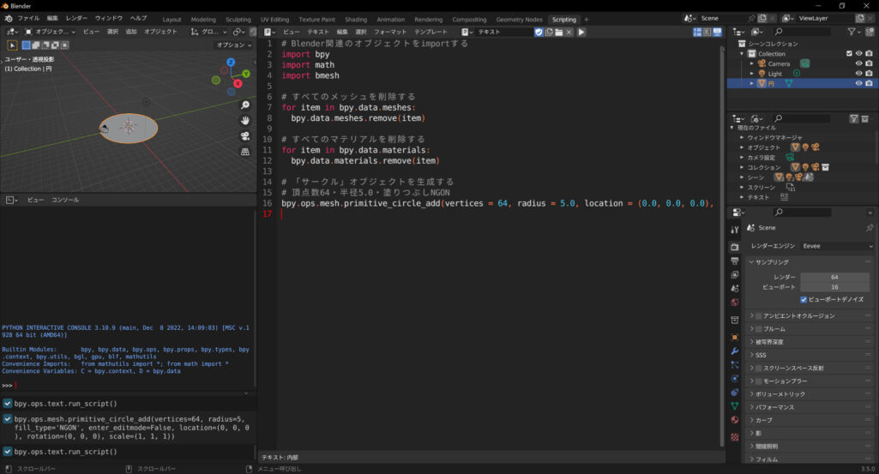Open the View Layer properties tab
The image size is (879, 474).
pyautogui.click(x=734, y=274)
